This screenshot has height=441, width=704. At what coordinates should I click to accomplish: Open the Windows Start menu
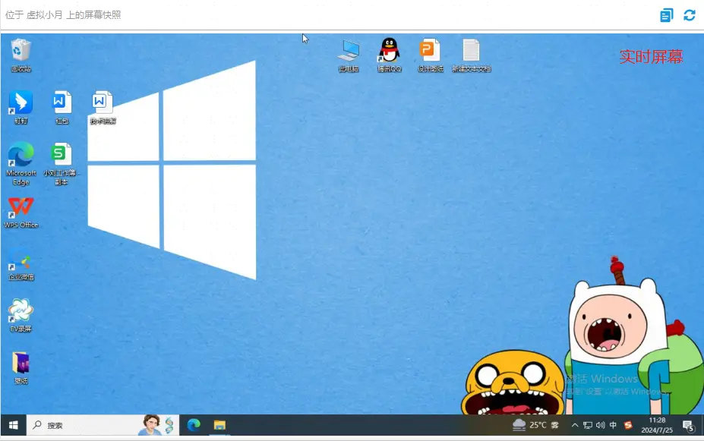pyautogui.click(x=14, y=425)
